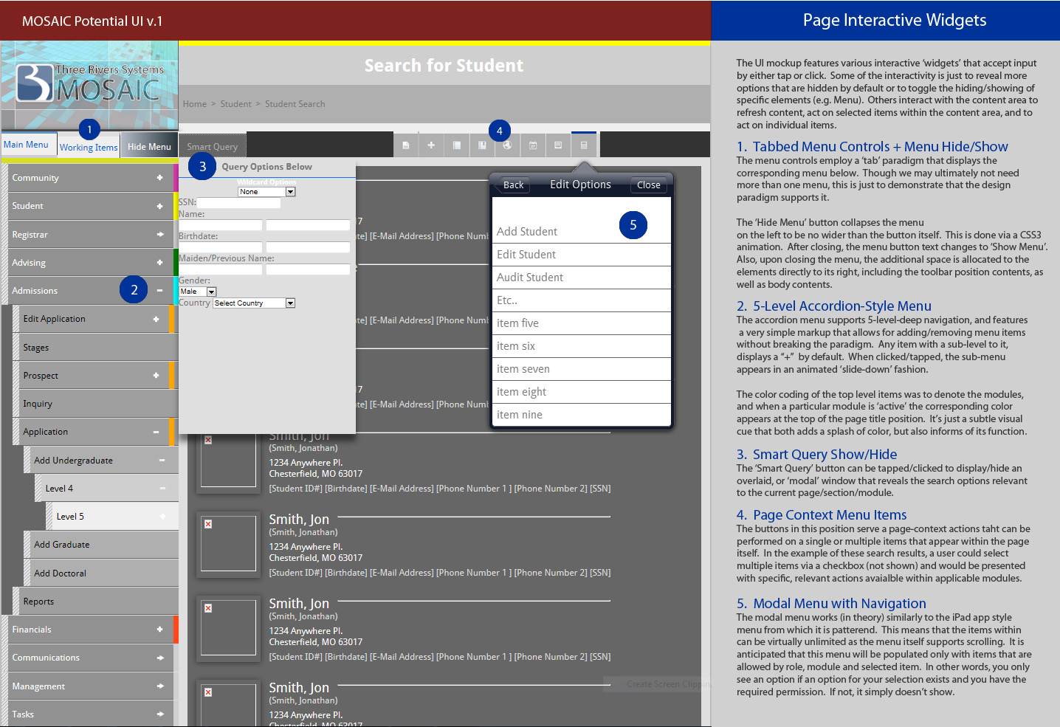Click the plus icon in the page toolbar
Screen dimensions: 1060x727
click(431, 145)
